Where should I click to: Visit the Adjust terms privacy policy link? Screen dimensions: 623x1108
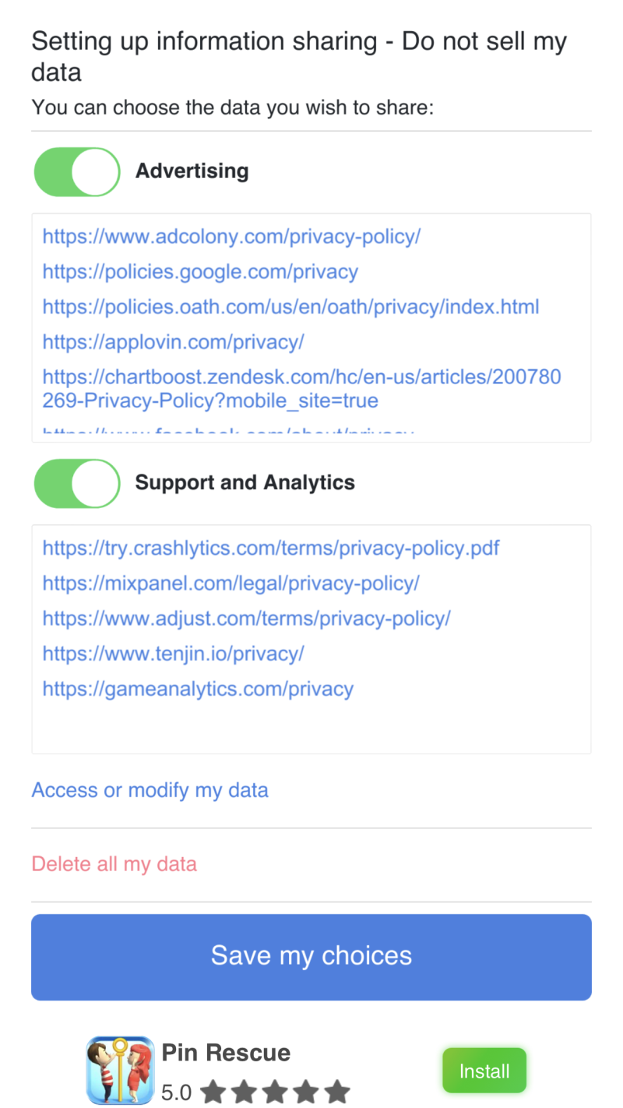pos(247,619)
